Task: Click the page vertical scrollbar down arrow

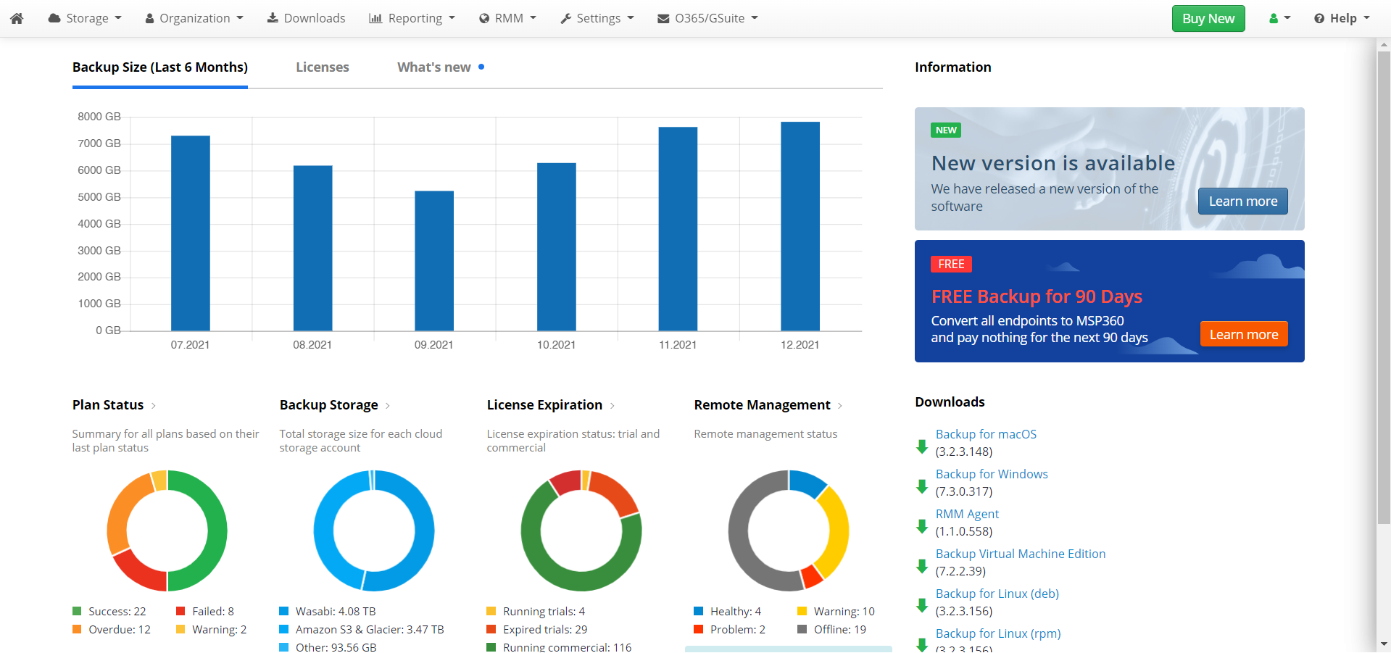Action: 1384,644
